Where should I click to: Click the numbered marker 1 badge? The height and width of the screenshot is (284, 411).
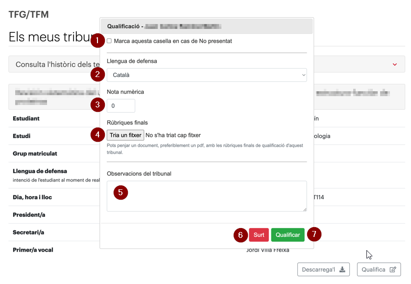tap(98, 40)
